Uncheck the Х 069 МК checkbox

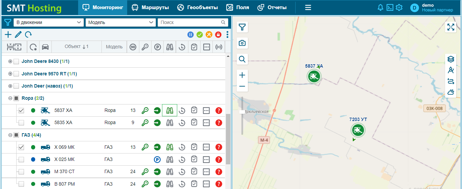pos(21,147)
